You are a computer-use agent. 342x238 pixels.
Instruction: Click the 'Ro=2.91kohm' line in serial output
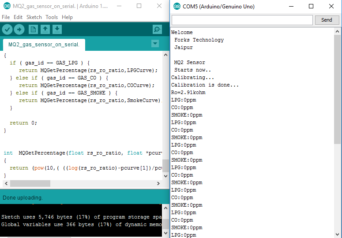[188, 92]
